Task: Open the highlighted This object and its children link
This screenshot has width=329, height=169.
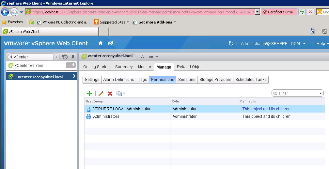Action: click(x=266, y=109)
